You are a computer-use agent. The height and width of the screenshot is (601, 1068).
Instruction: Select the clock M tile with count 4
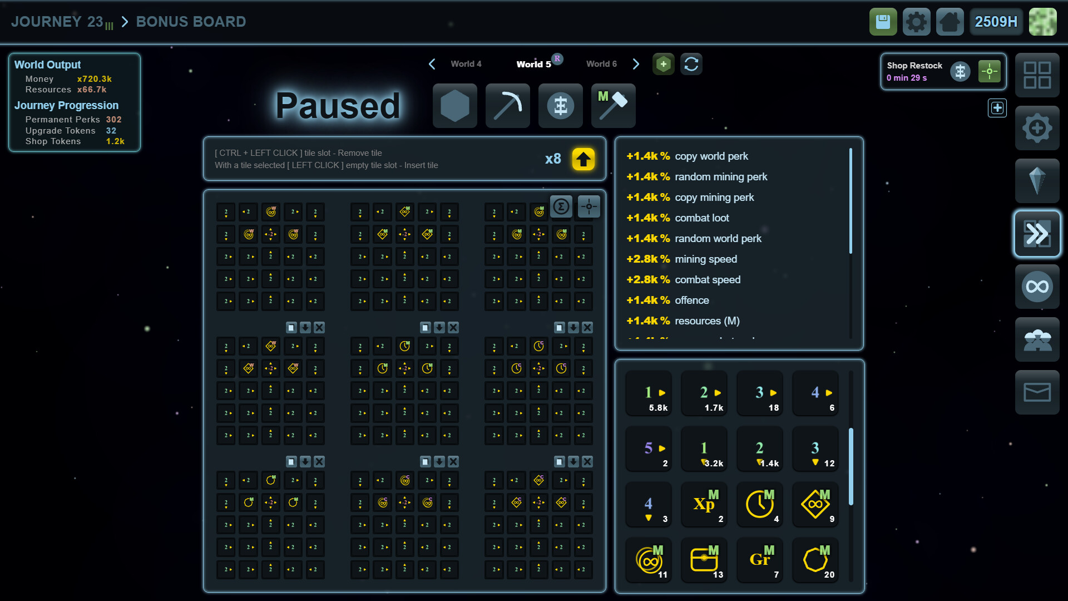point(760,505)
